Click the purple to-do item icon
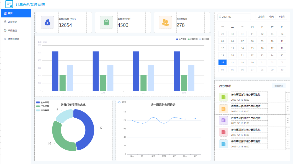The width and height of the screenshot is (293, 164). pyautogui.click(x=223, y=120)
